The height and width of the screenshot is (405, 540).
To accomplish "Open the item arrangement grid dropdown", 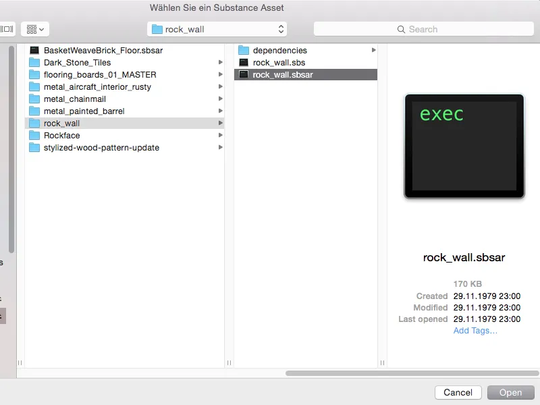I will point(35,29).
